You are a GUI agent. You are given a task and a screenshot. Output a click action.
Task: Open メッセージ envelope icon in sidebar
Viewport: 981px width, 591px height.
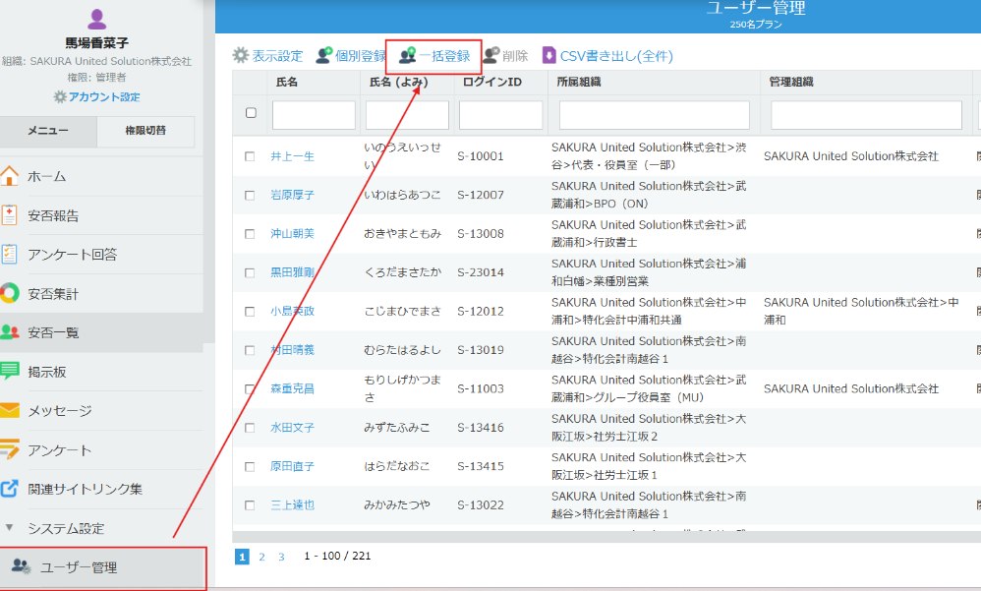coord(10,410)
